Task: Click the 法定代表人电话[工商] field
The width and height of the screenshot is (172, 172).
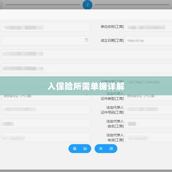Action: coord(148,137)
